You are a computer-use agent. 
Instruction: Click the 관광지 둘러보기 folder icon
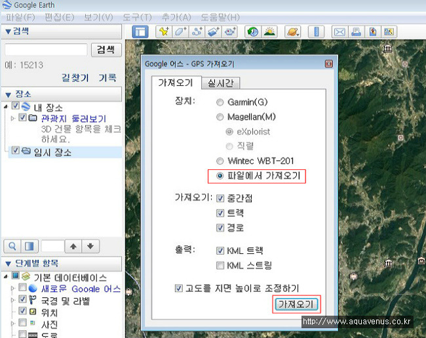(33, 118)
